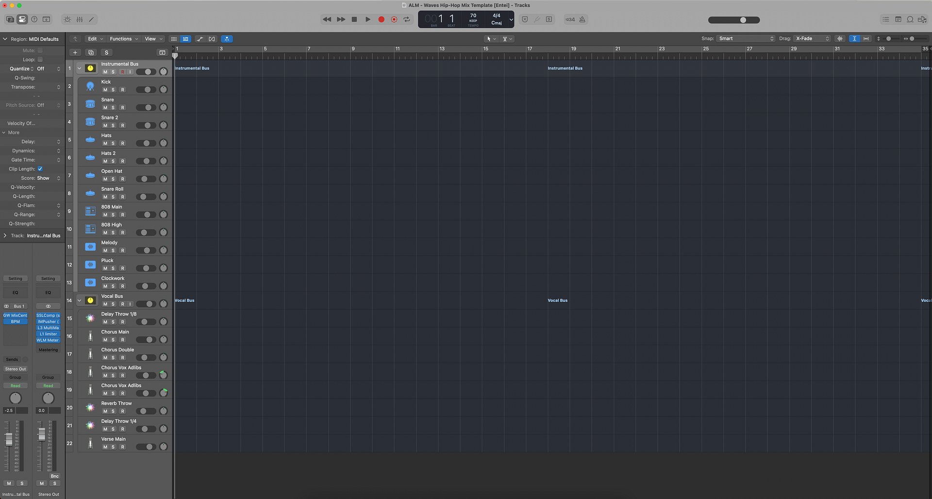932x499 pixels.
Task: Click the Stereo Out output slot
Action: (16, 369)
